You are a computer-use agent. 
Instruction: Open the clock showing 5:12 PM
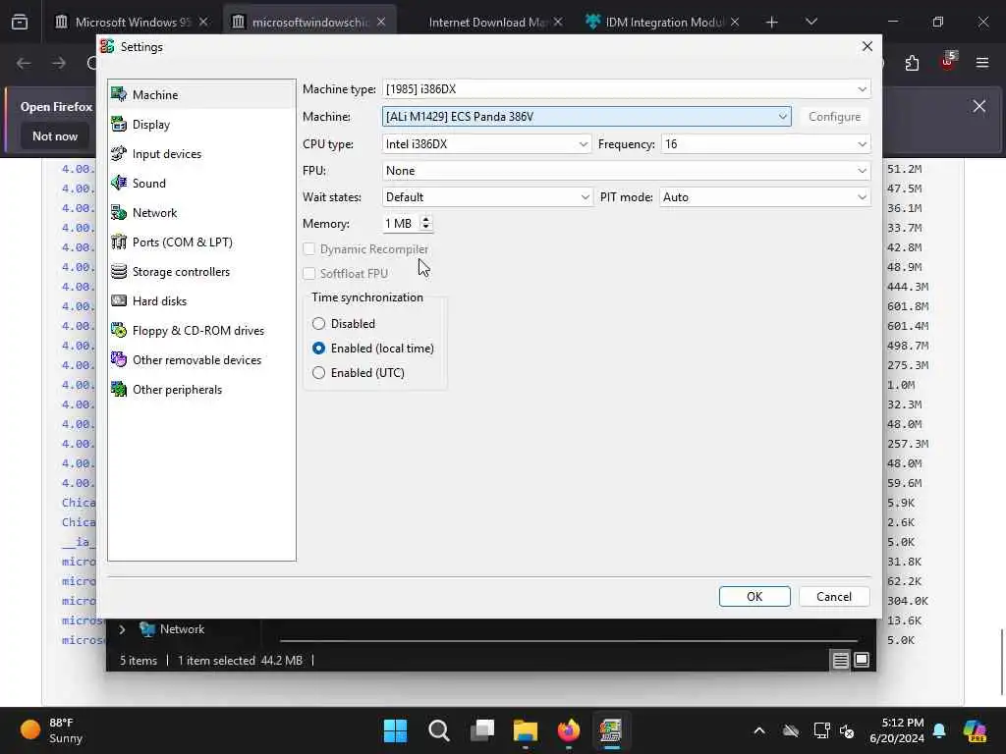pos(896,730)
